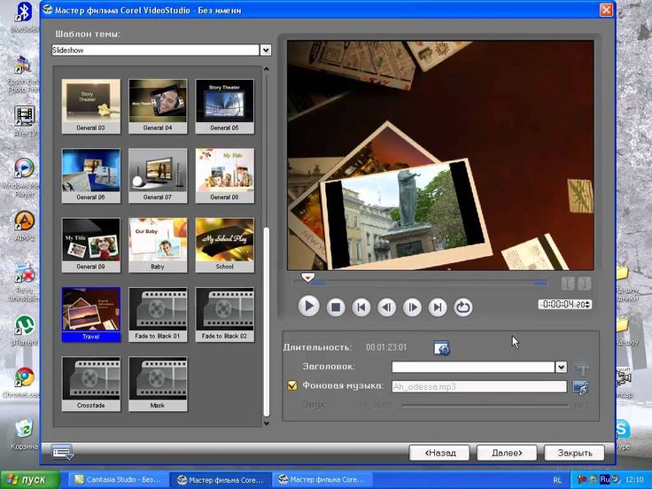Open the Заголовок title dropdown
Image resolution: width=652 pixels, height=489 pixels.
click(560, 367)
